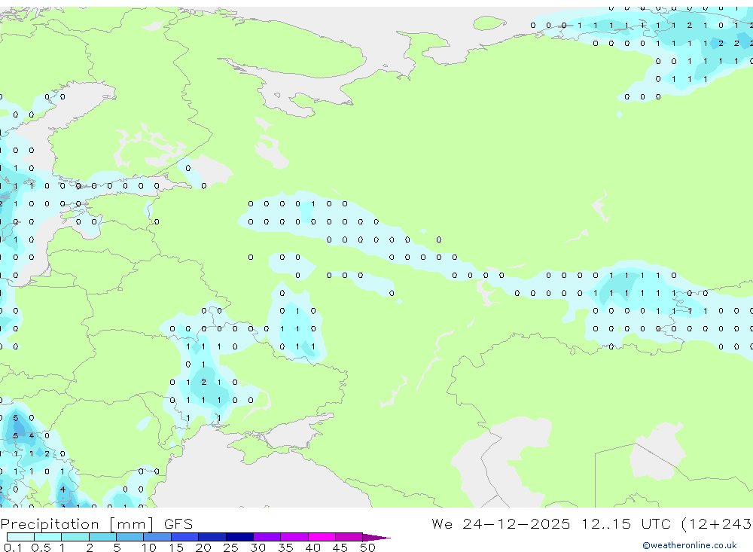Select the 5–10 mm legend color box
This screenshot has height=552, width=753.
[x=130, y=537]
